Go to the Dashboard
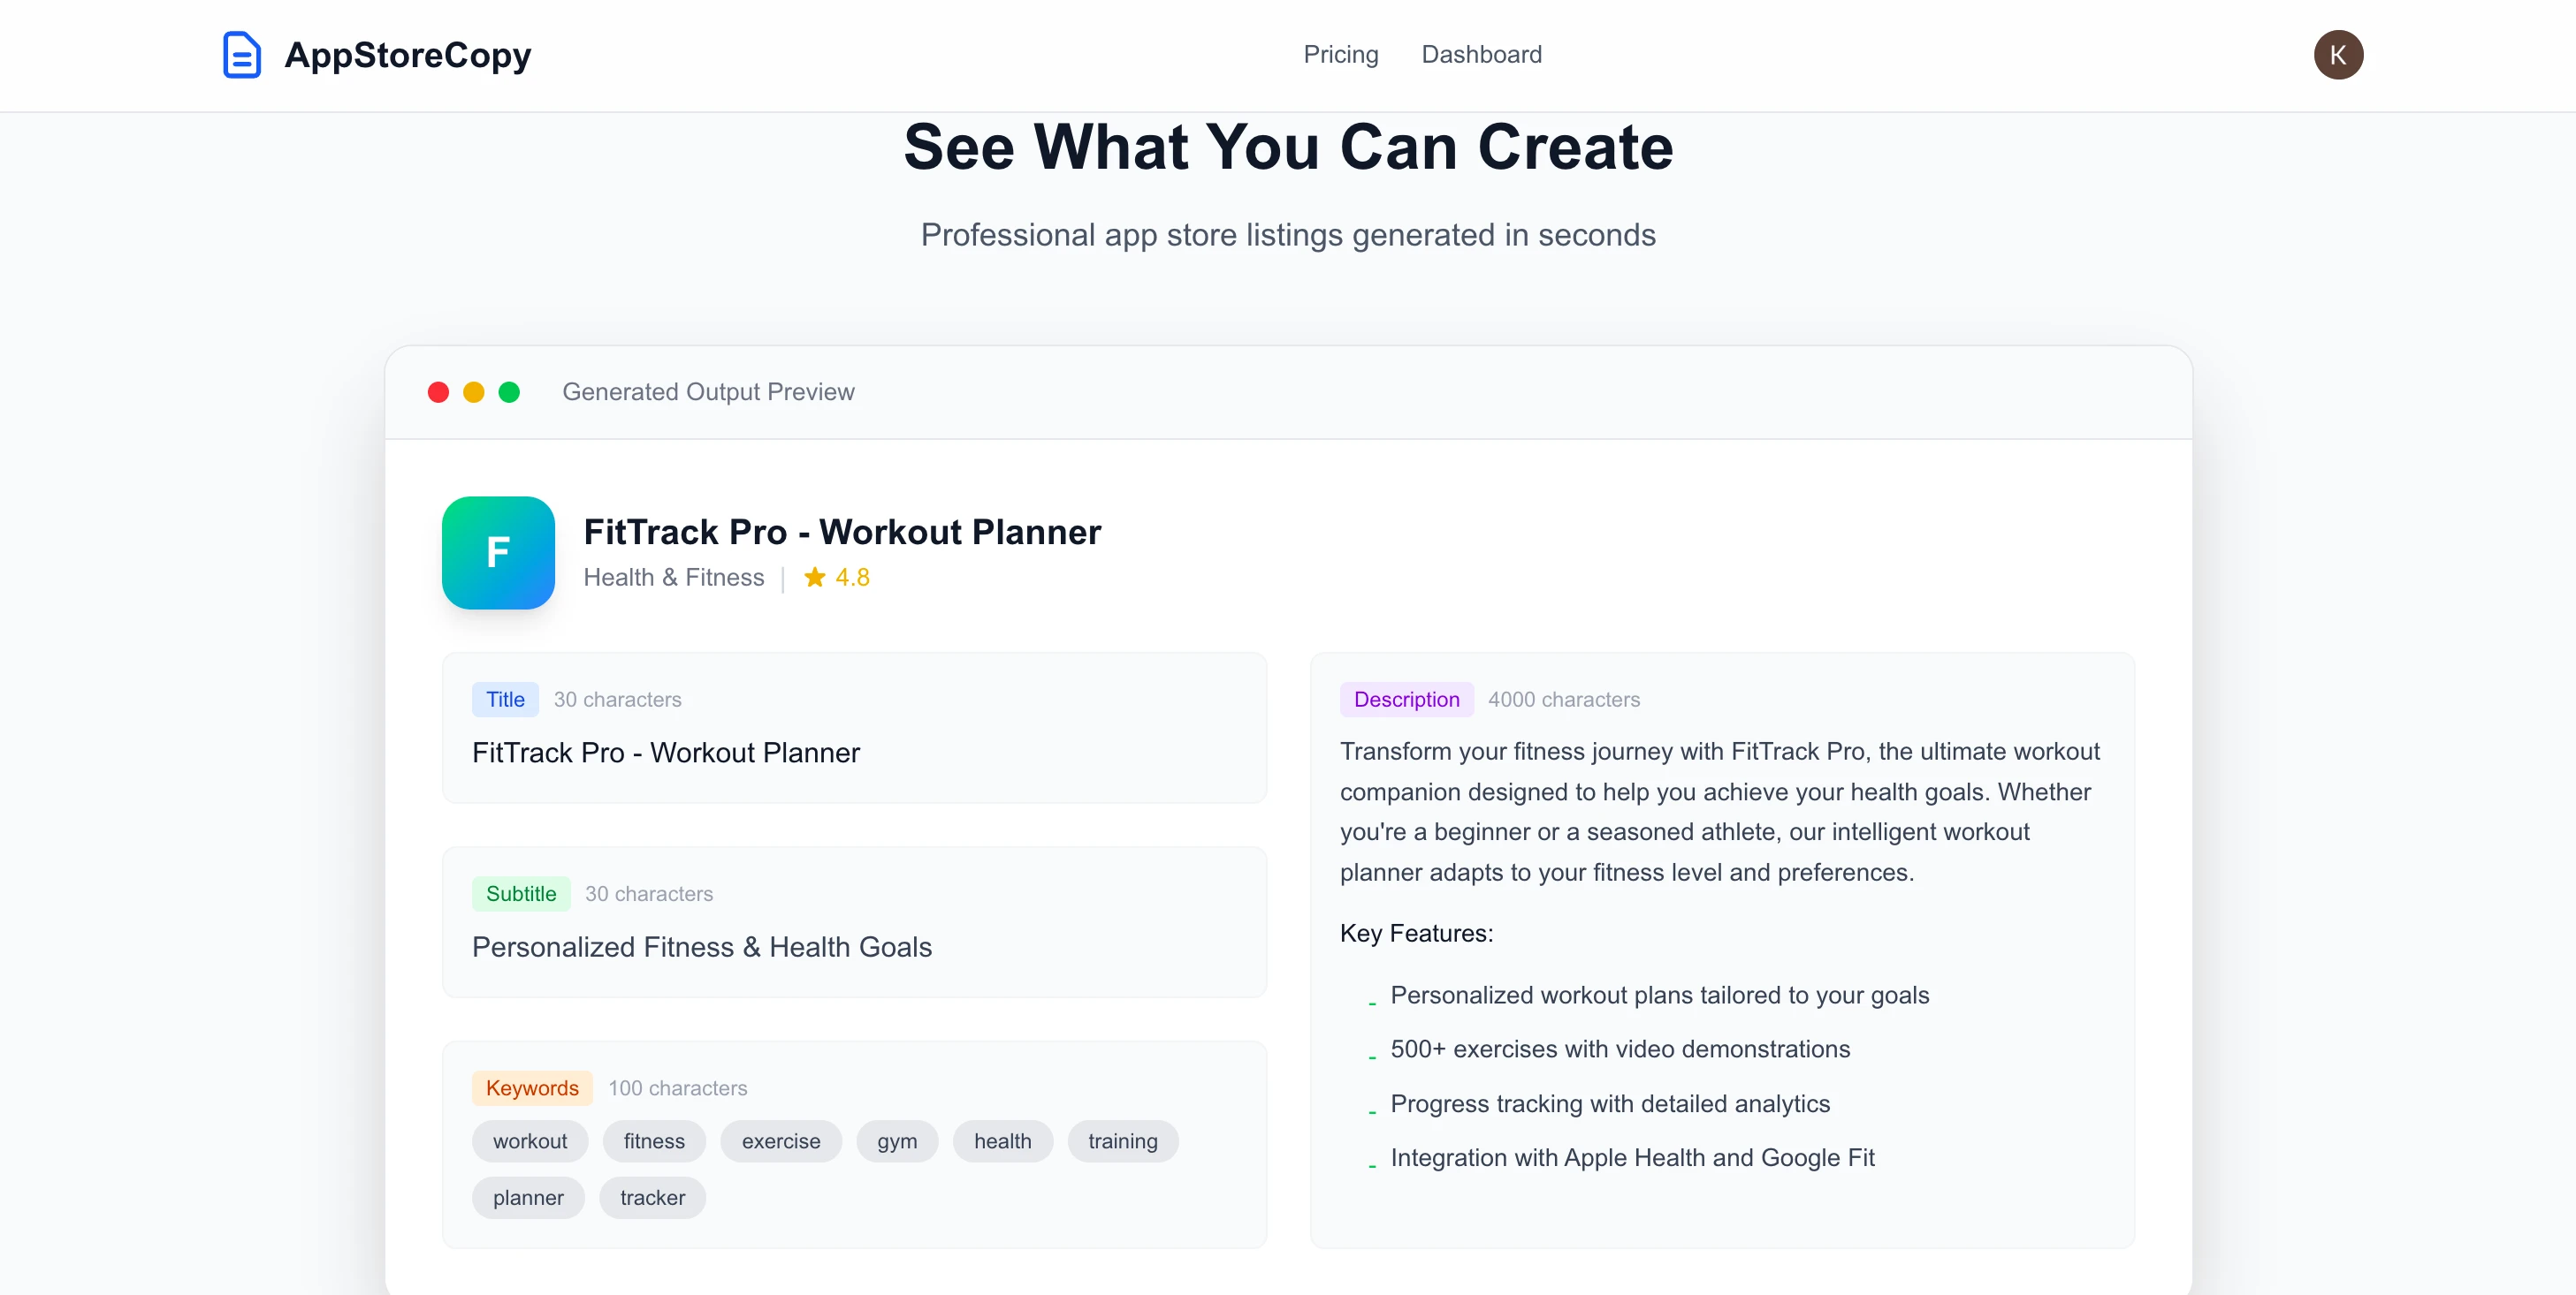The height and width of the screenshot is (1295, 2576). [1481, 55]
